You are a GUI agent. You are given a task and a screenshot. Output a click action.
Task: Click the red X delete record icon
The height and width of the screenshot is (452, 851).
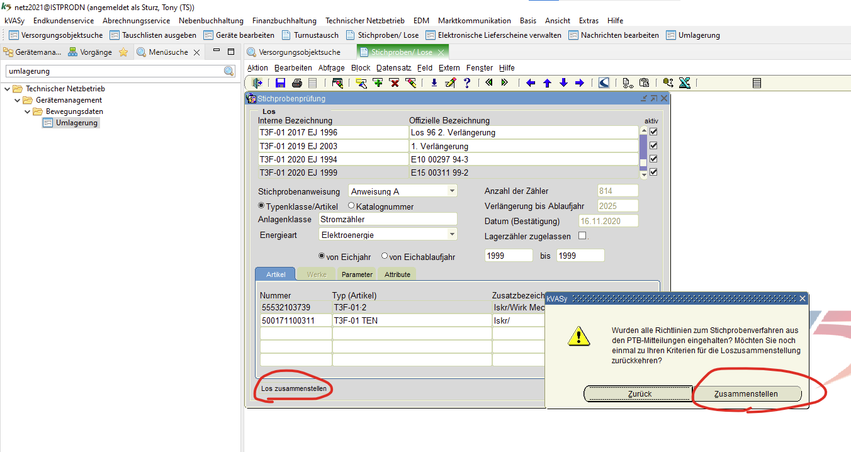tap(395, 82)
